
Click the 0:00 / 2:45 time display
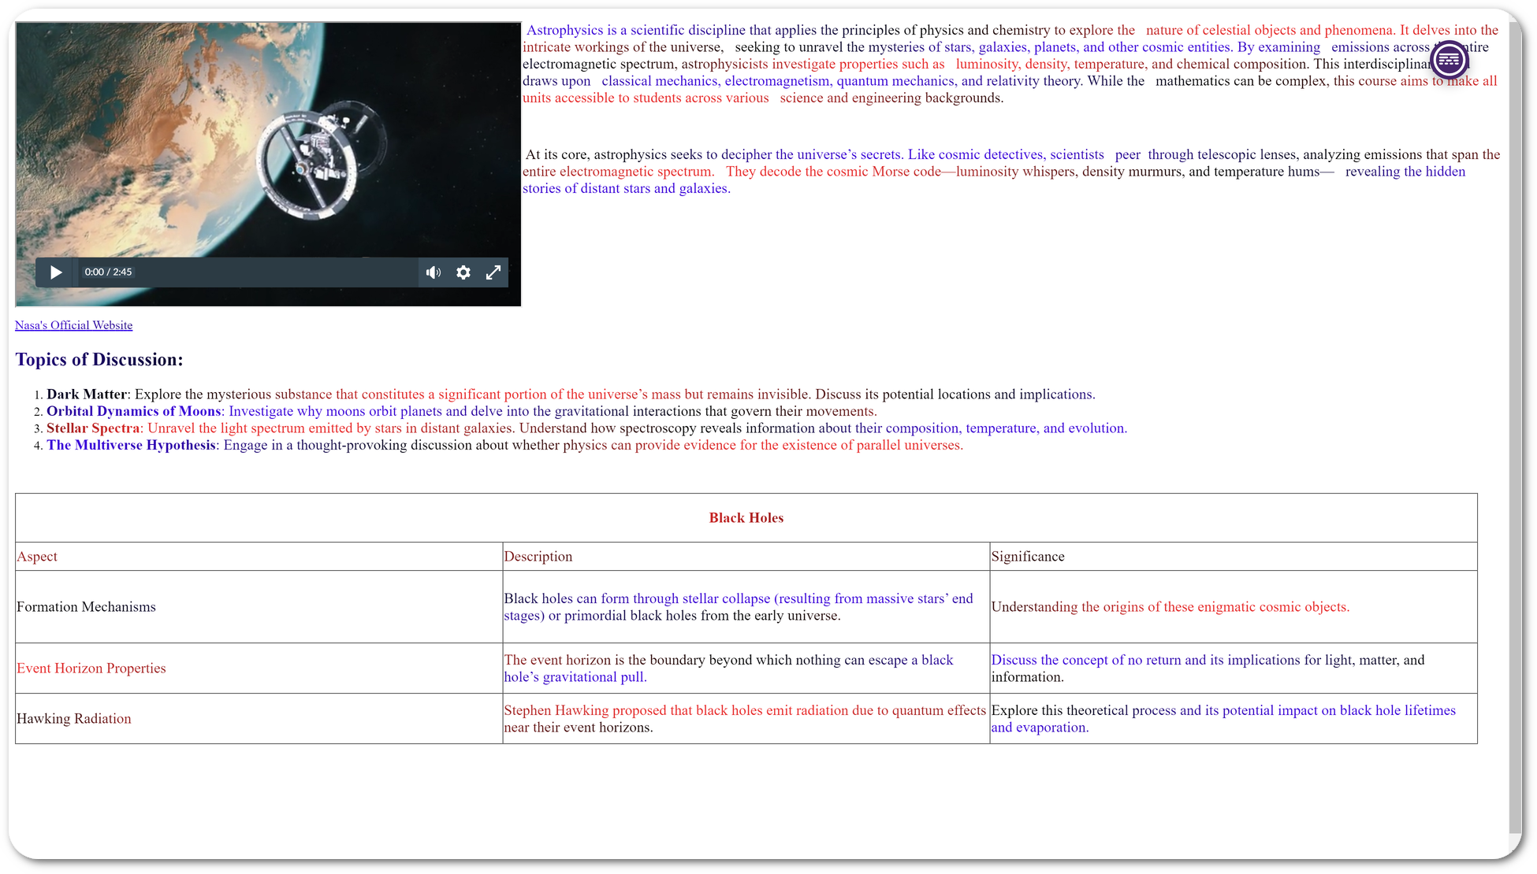coord(108,272)
